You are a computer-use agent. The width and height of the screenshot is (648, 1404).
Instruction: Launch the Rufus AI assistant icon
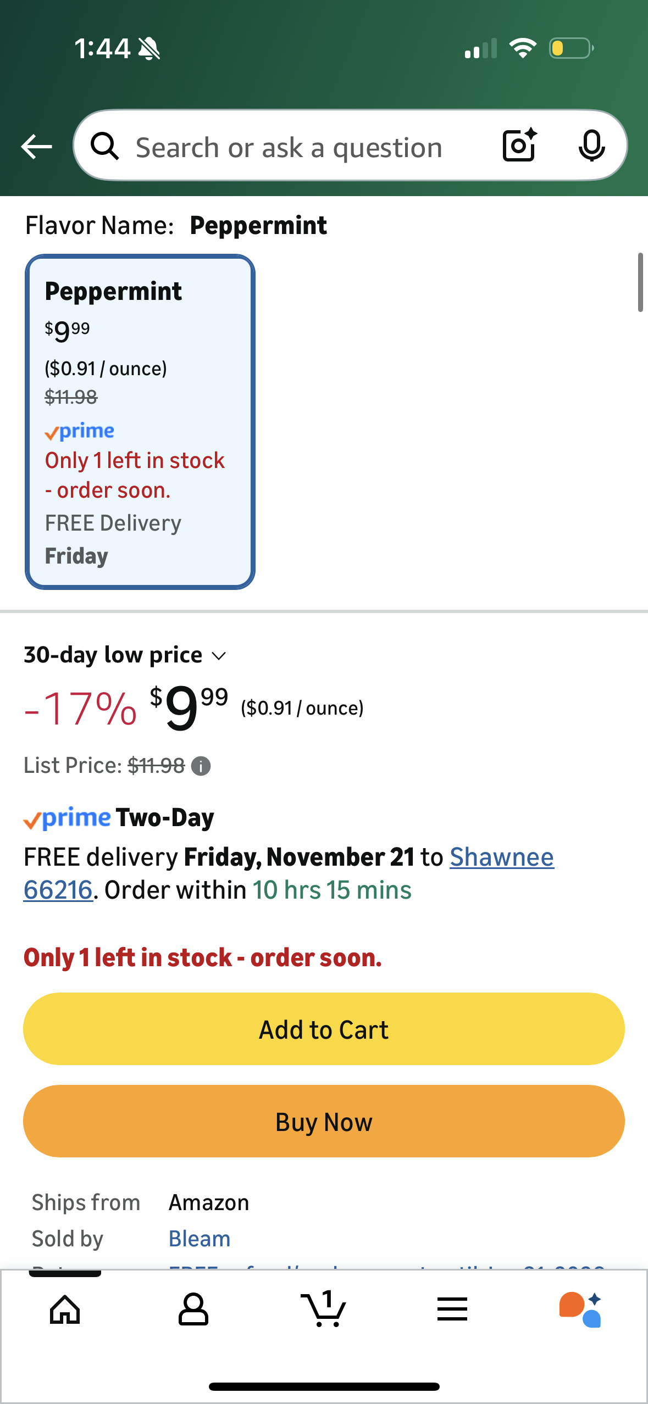580,1310
